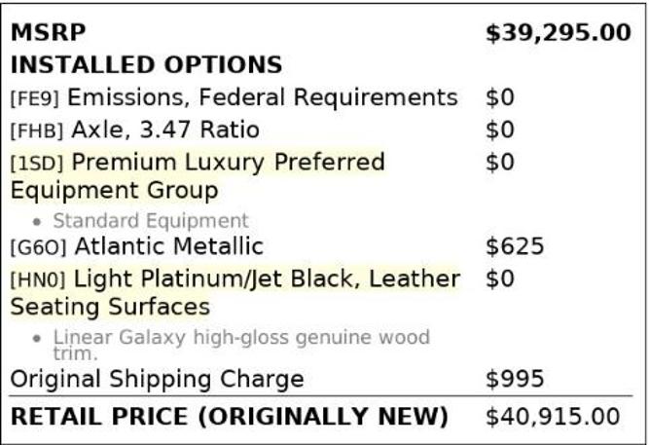Click the [1SD] option code
The width and height of the screenshot is (649, 445).
tap(37, 163)
